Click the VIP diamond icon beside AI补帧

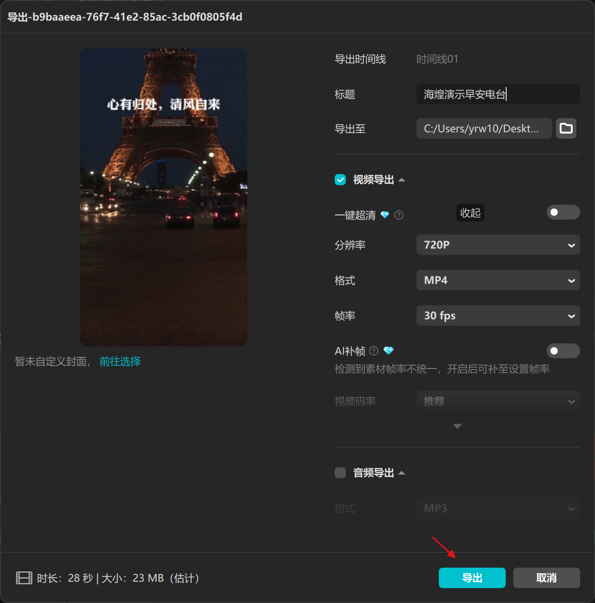click(x=389, y=351)
